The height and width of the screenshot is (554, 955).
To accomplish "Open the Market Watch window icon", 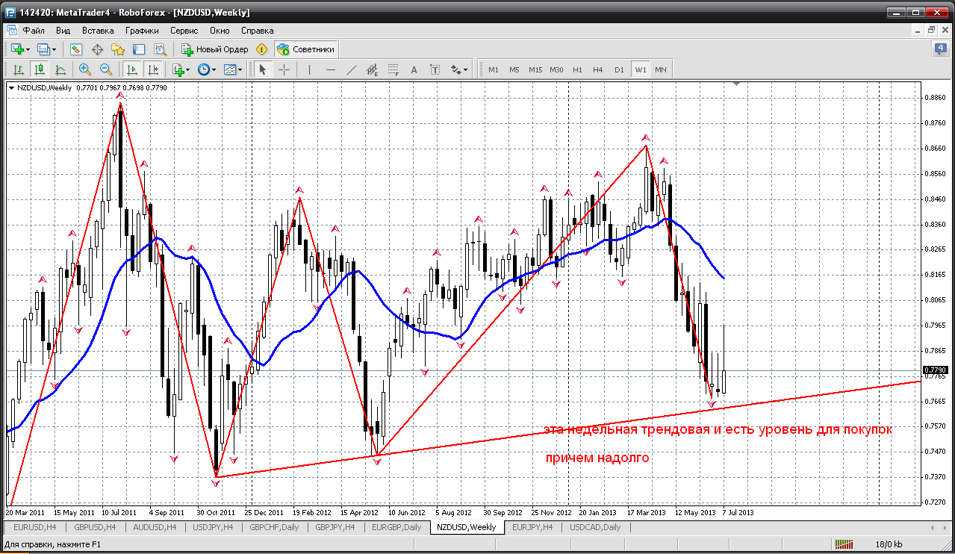I will pos(76,49).
